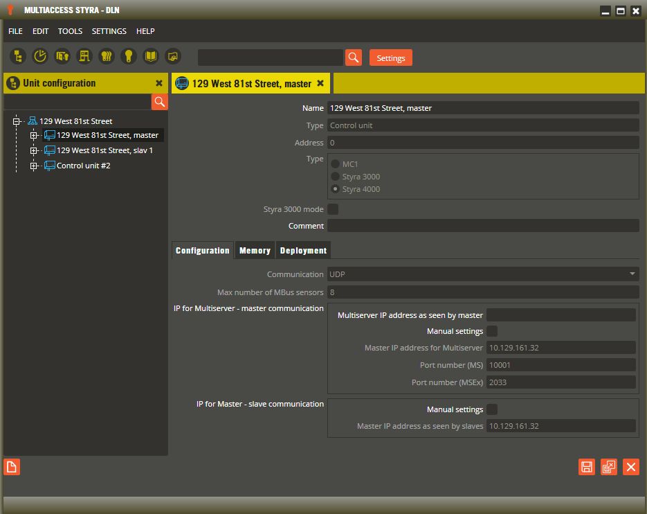Screen dimensions: 647x514
Task: Open the book log toolbar icon
Action: click(x=151, y=56)
